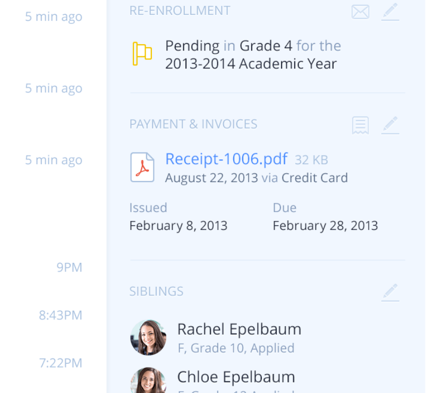Click the envelope icon in Re-Enrollment section
This screenshot has height=393, width=426.
point(360,12)
